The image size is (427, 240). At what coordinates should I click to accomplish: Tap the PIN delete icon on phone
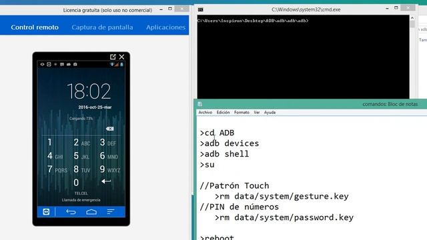(x=109, y=129)
